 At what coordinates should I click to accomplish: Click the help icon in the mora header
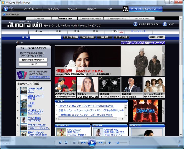click(x=165, y=24)
